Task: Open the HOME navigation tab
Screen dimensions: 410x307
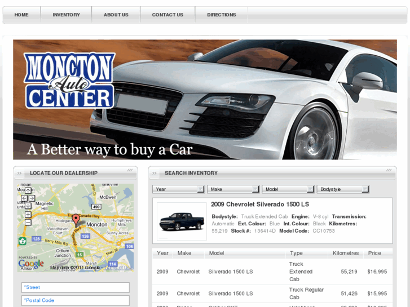Action: pos(21,15)
